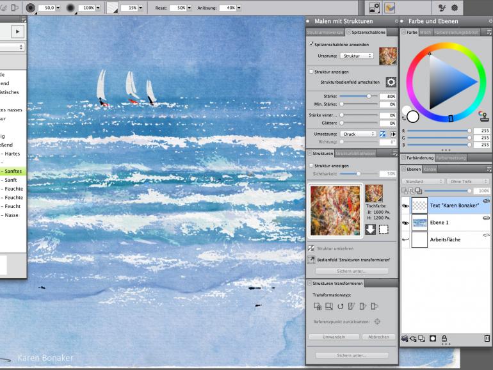Image resolution: width=493 pixels, height=370 pixels.
Task: Toggle visibility of the Arbeitsfläche layer
Action: [x=405, y=239]
